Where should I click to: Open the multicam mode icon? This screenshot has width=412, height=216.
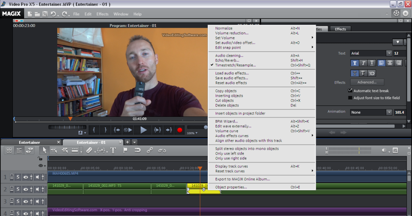(x=29, y=151)
